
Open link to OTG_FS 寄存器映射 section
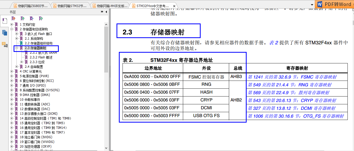[296, 116]
